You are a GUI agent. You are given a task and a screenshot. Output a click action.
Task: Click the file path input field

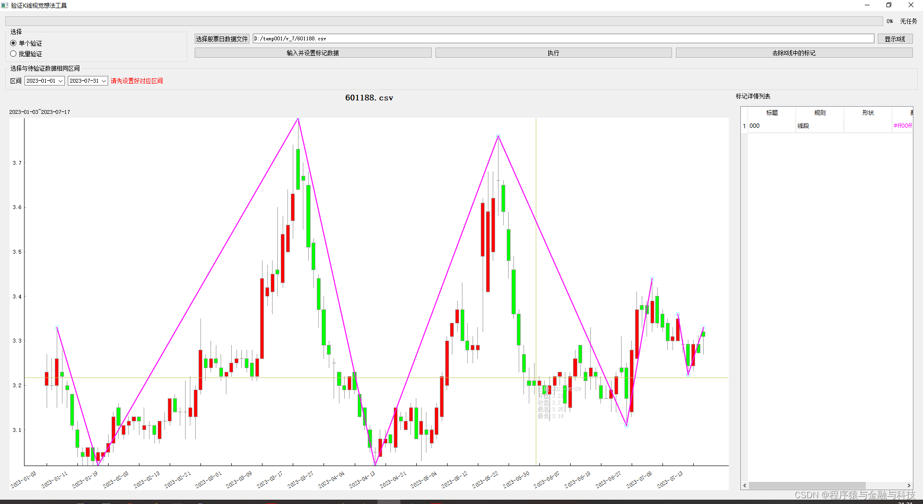563,38
